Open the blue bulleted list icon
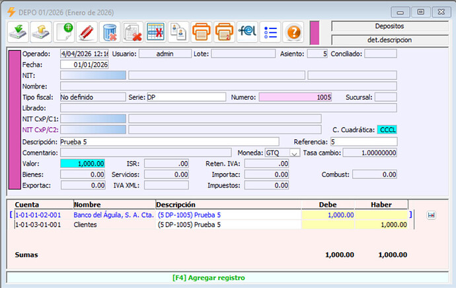The image size is (456, 288). tap(270, 32)
